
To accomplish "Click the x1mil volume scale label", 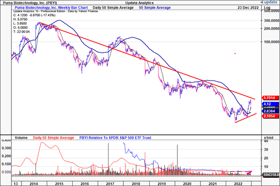I will (x=269, y=138).
